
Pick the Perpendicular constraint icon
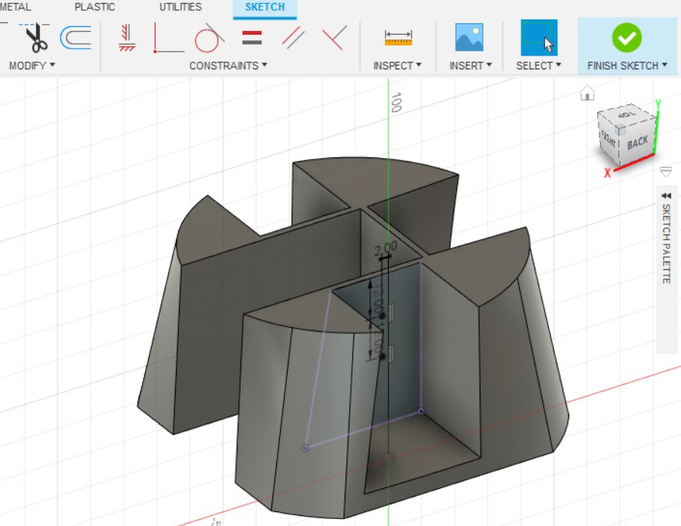click(x=333, y=37)
